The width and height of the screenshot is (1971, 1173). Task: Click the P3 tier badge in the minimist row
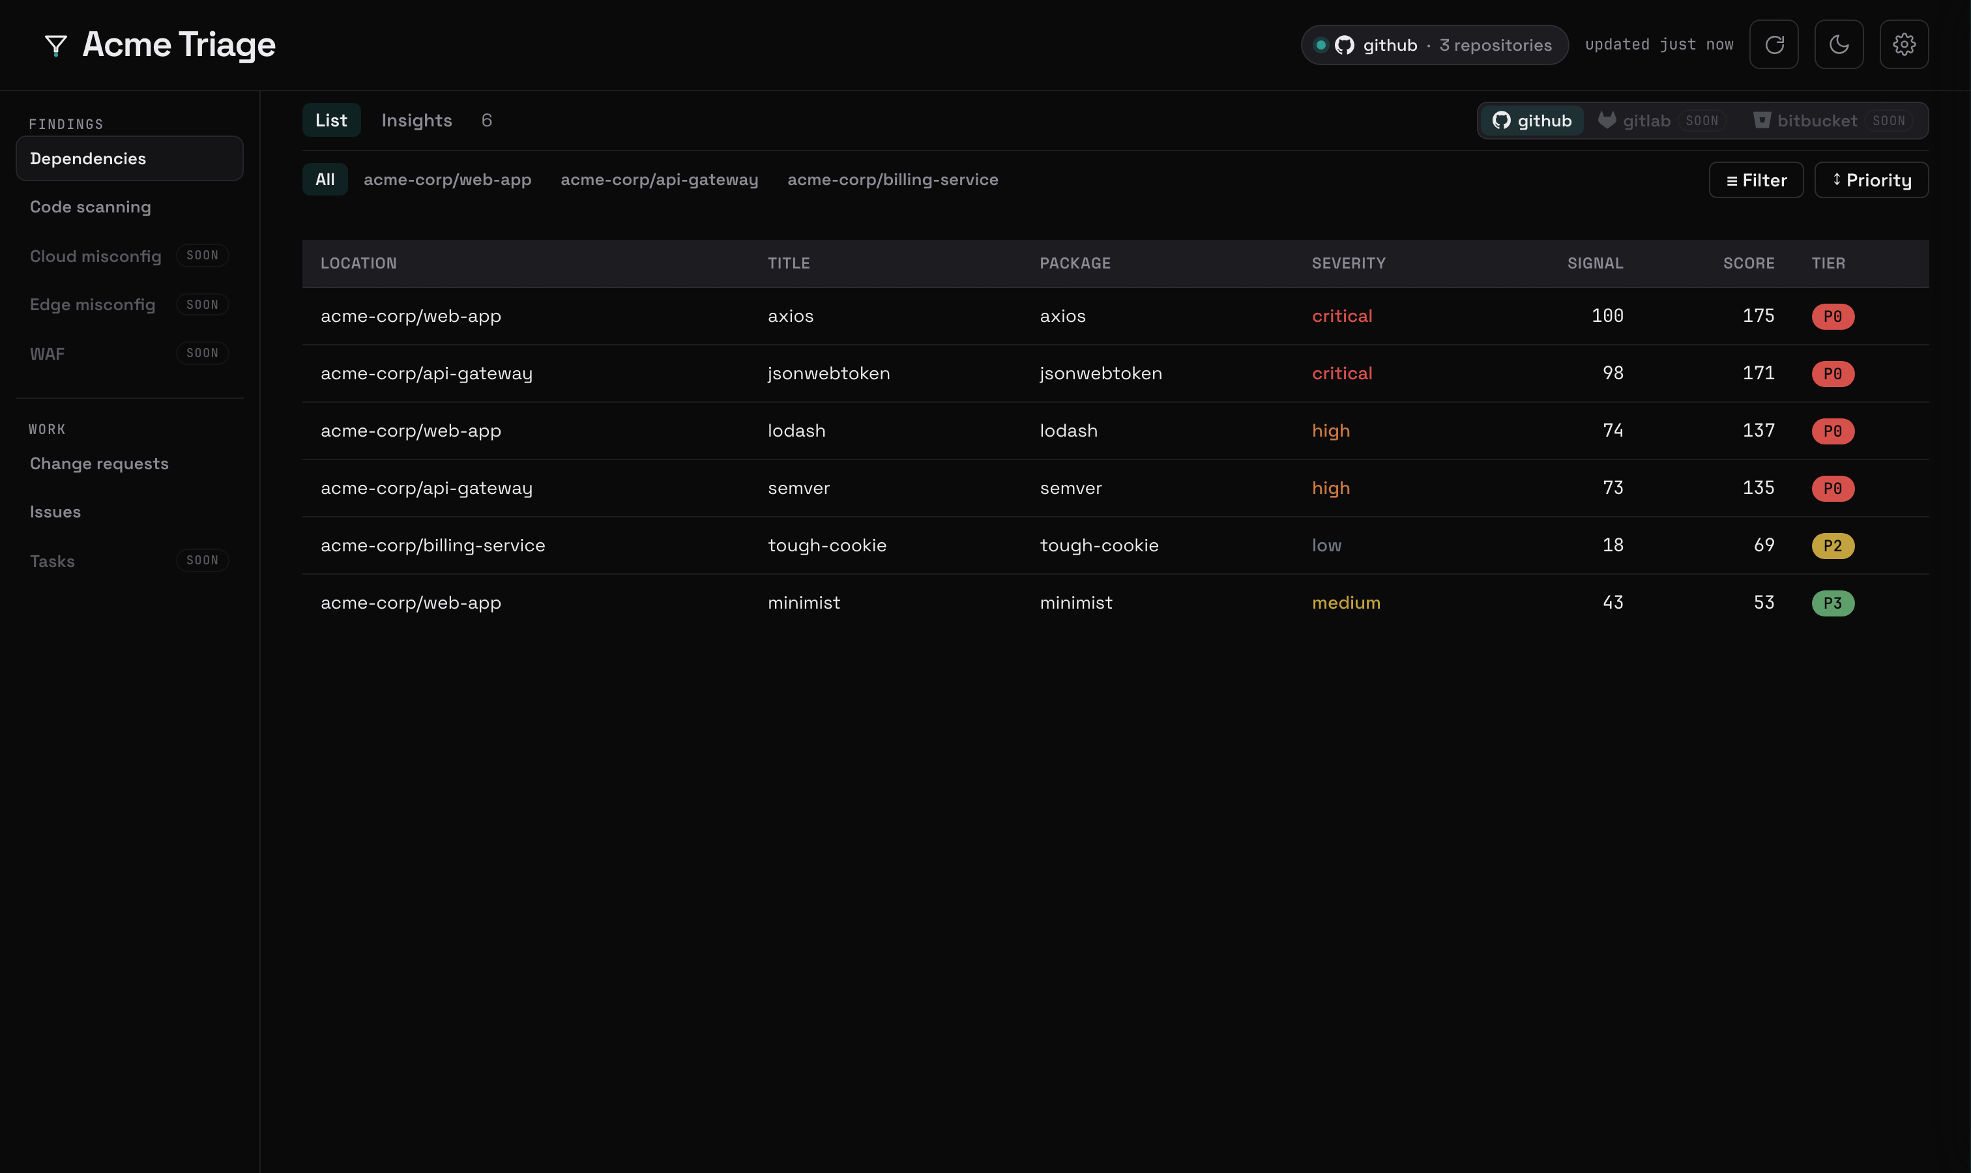tap(1833, 603)
